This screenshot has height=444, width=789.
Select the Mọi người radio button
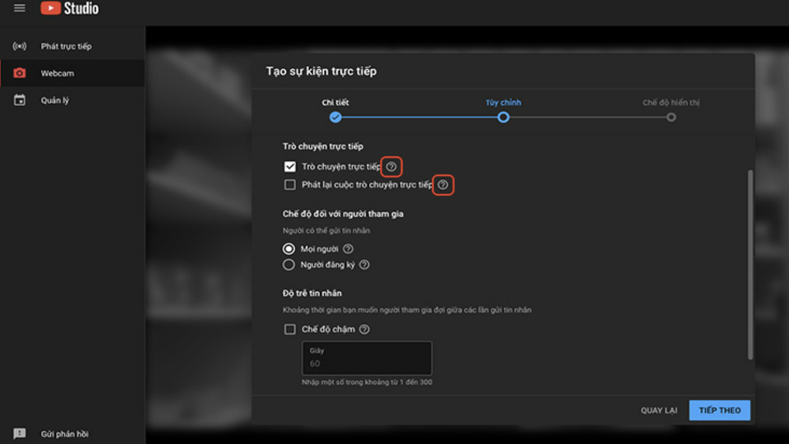coord(288,248)
